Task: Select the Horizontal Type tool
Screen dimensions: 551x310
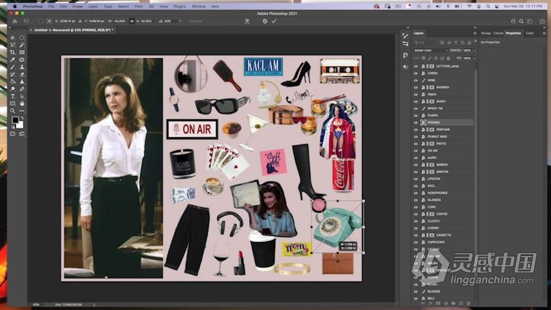Action: point(12,96)
